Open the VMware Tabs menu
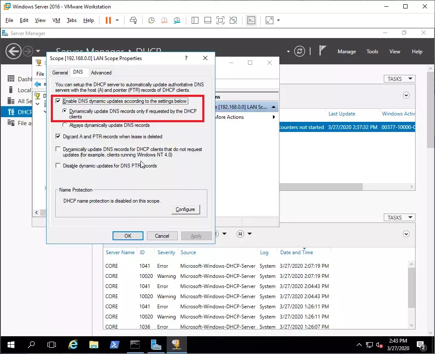Viewport: 435px width, 354px height. point(72,20)
